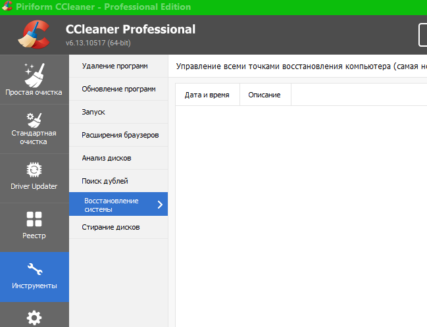Screen dimensions: 427x327
Task: Select Восстановление системы item
Action: point(118,204)
